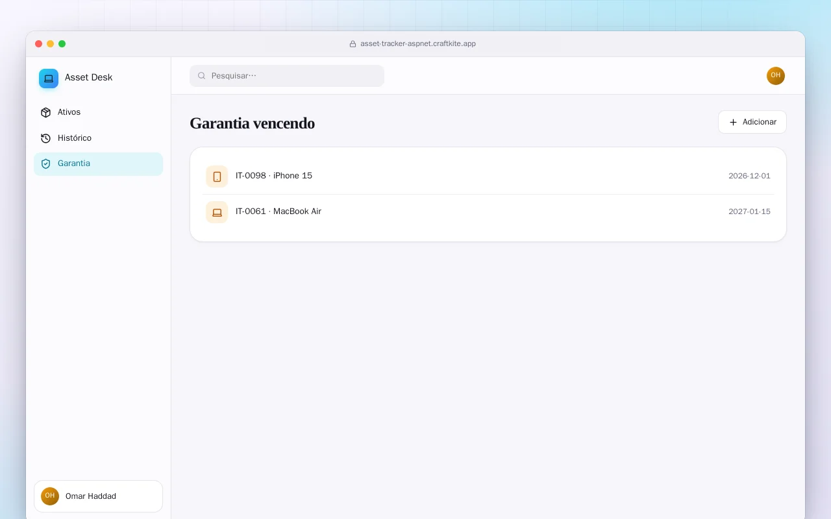Select the IT-0098 · iPhone 15 row text

[x=274, y=176]
